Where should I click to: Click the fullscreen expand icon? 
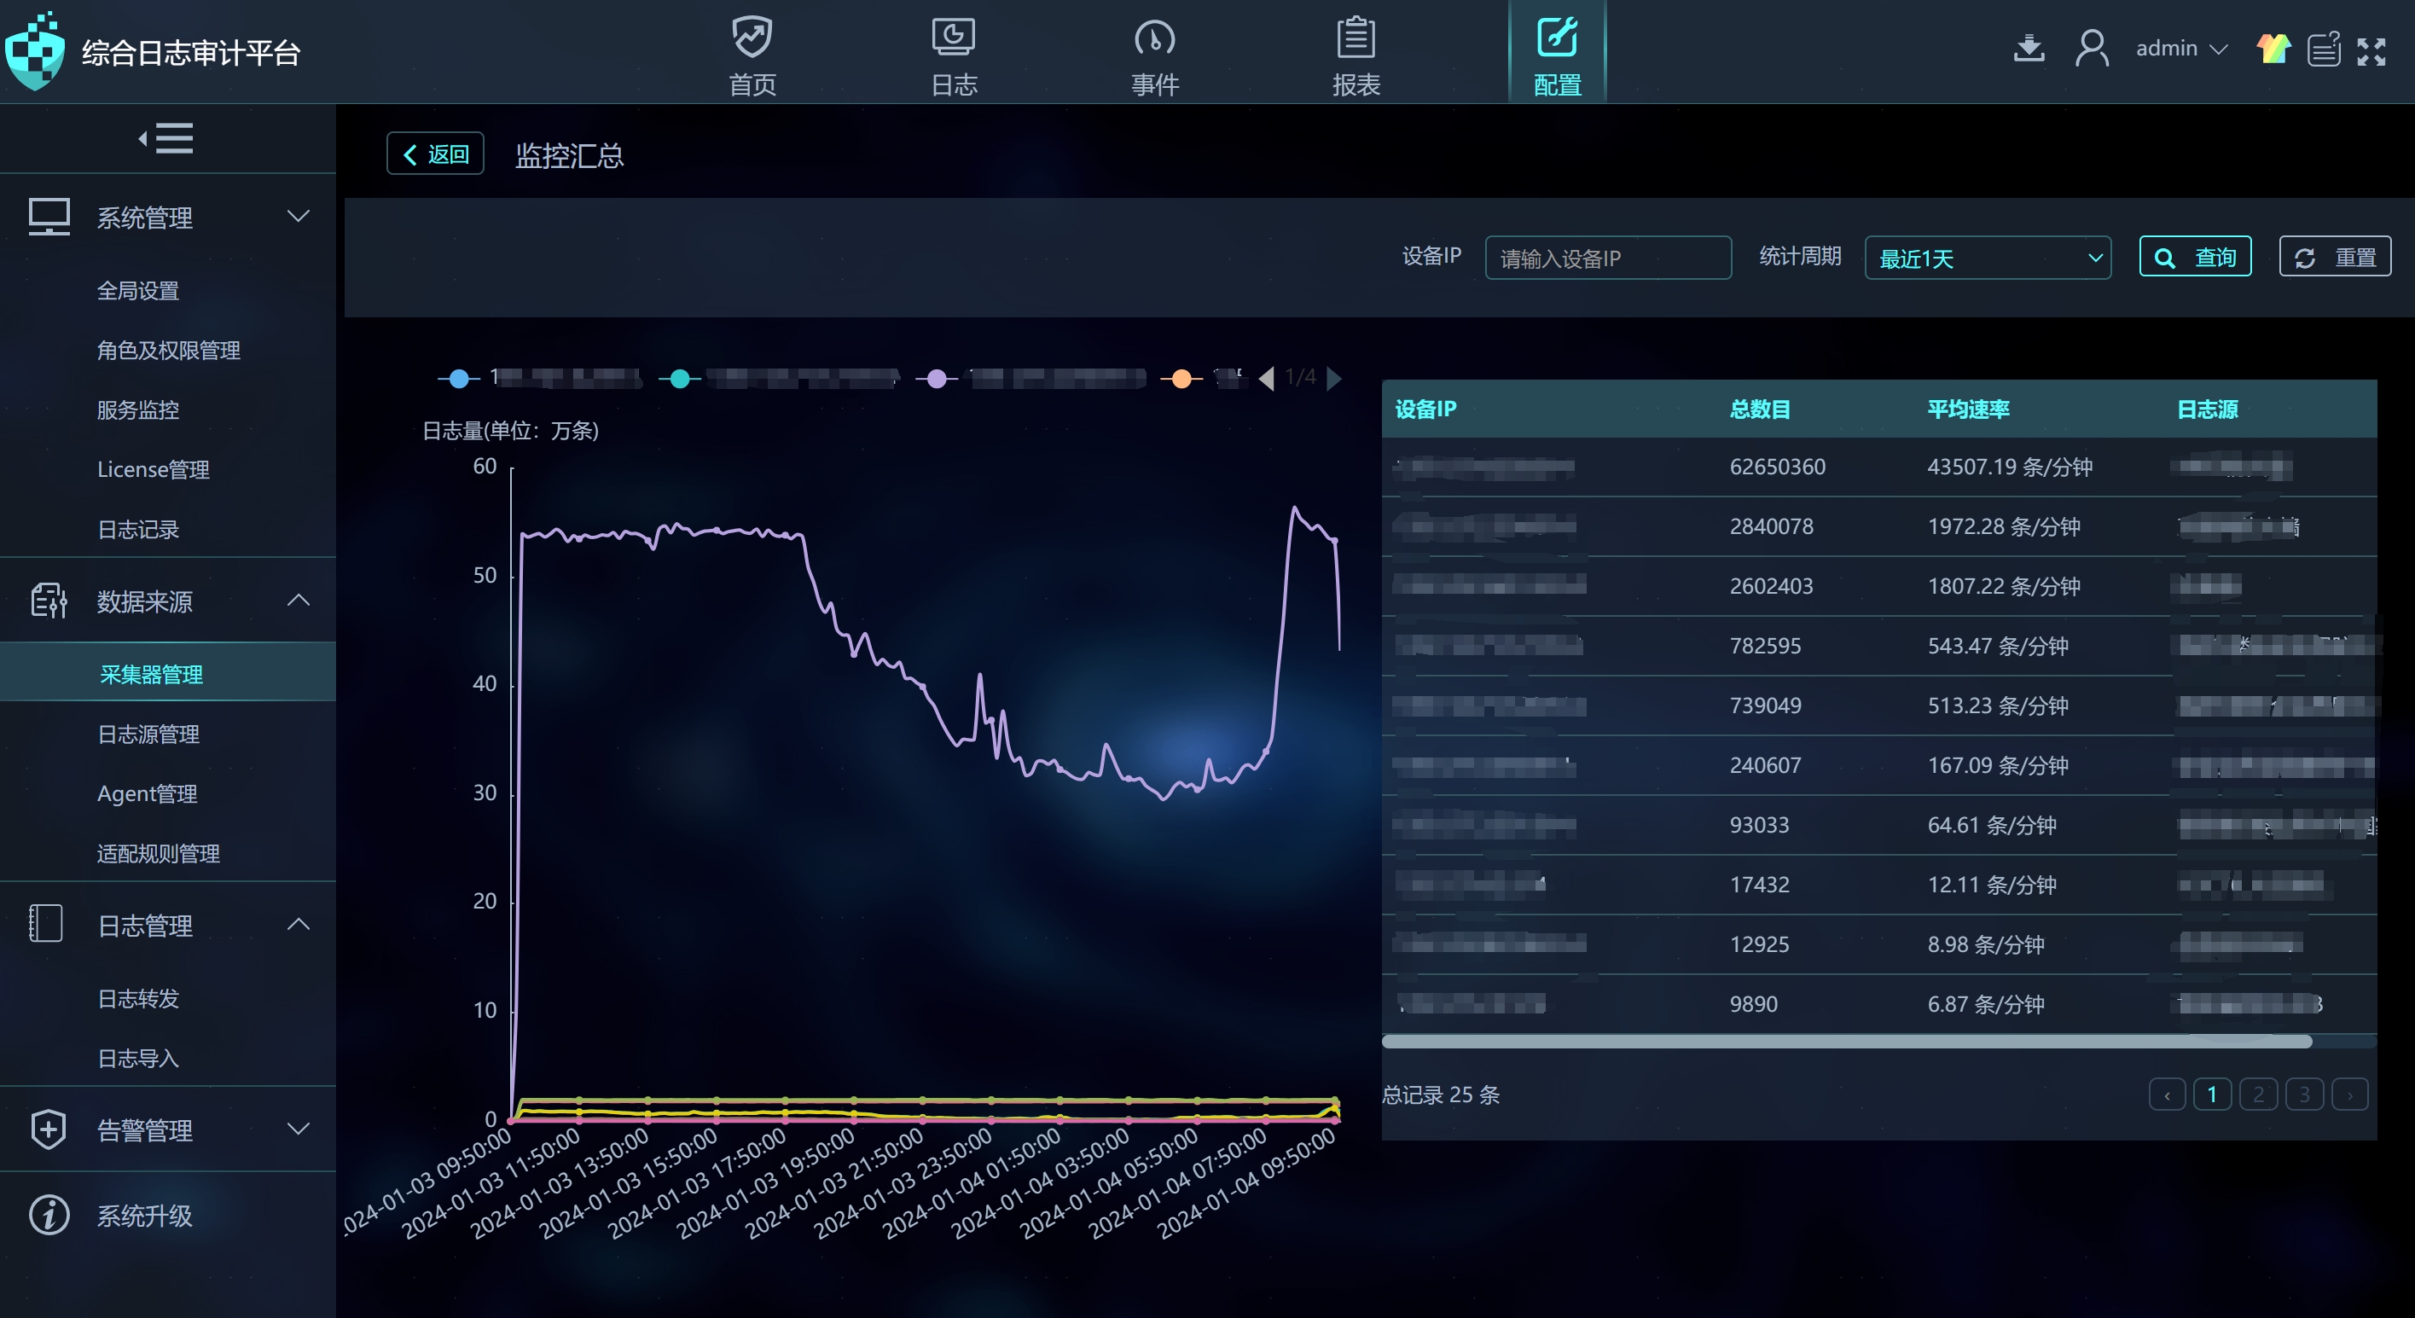pyautogui.click(x=2371, y=50)
